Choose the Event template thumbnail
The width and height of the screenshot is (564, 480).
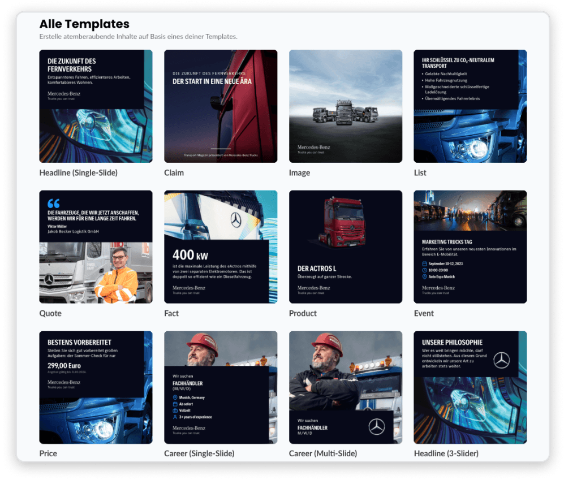coord(470,247)
